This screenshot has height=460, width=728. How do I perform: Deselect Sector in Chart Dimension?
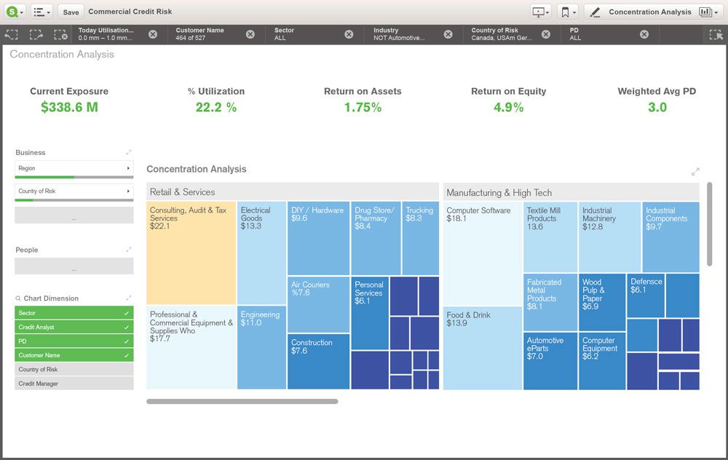click(x=73, y=312)
